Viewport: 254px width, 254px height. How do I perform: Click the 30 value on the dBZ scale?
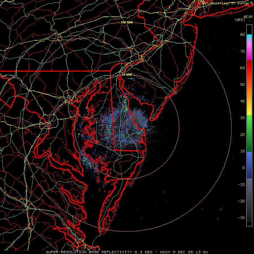coord(242,118)
